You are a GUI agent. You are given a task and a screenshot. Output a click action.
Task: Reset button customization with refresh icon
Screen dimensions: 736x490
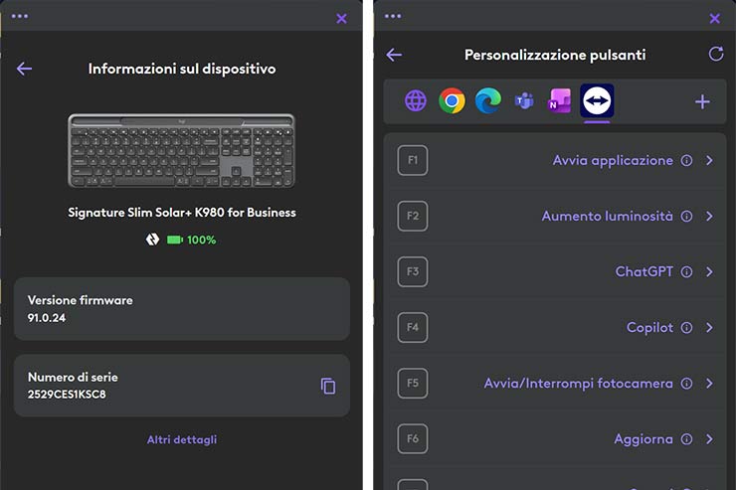(x=715, y=55)
